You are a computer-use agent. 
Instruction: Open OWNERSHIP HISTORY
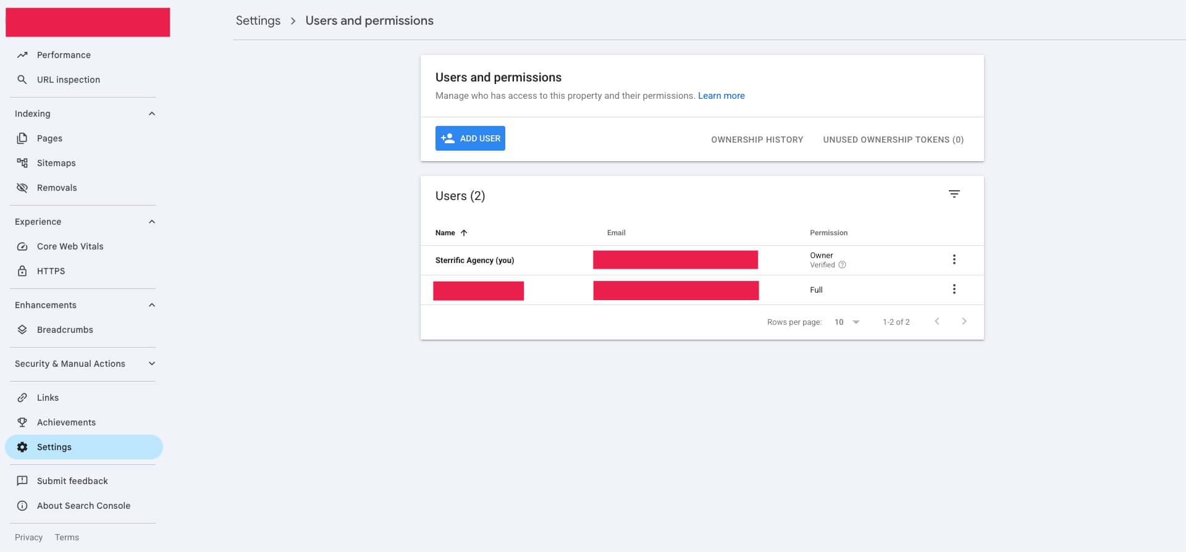(x=757, y=140)
